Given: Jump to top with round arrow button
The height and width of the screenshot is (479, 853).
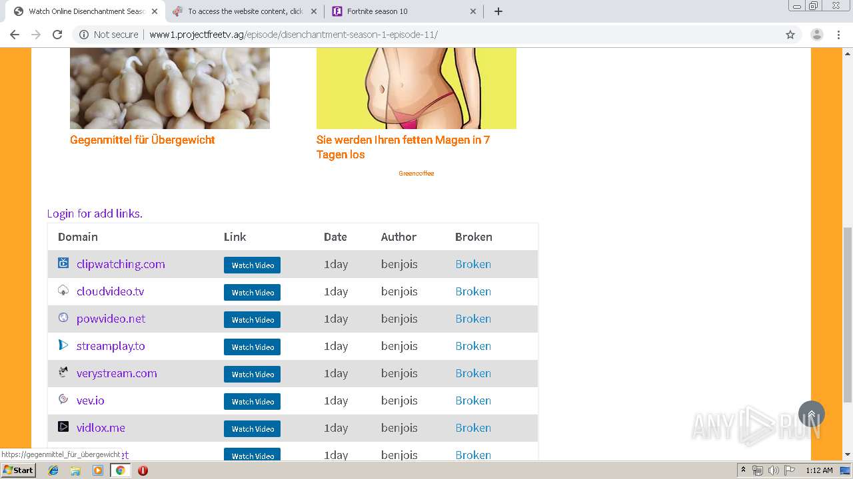Looking at the screenshot, I should [812, 414].
